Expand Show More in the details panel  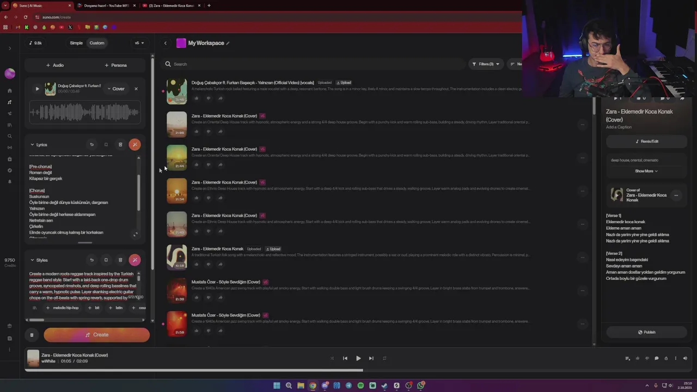pyautogui.click(x=646, y=171)
